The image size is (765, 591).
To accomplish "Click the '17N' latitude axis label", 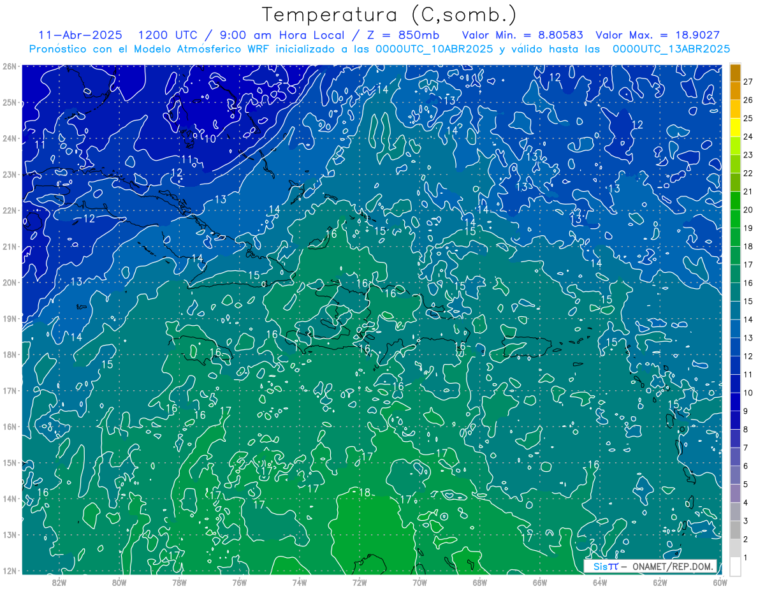I will coord(9,390).
